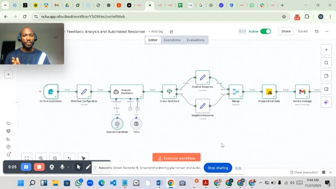Expand the execution logs panel chevron
336x189 pixels.
(x=330, y=172)
